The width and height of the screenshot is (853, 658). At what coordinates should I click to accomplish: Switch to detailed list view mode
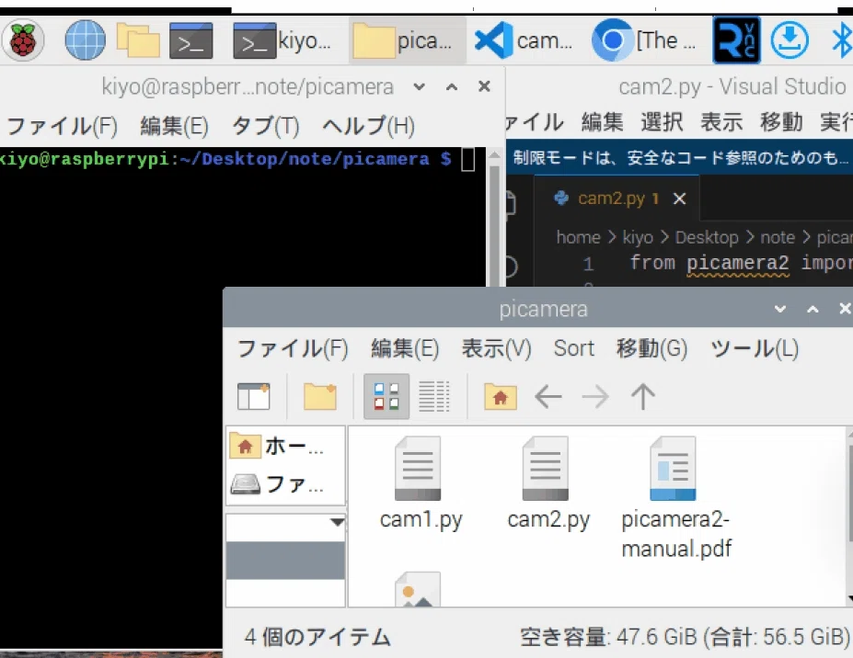433,397
